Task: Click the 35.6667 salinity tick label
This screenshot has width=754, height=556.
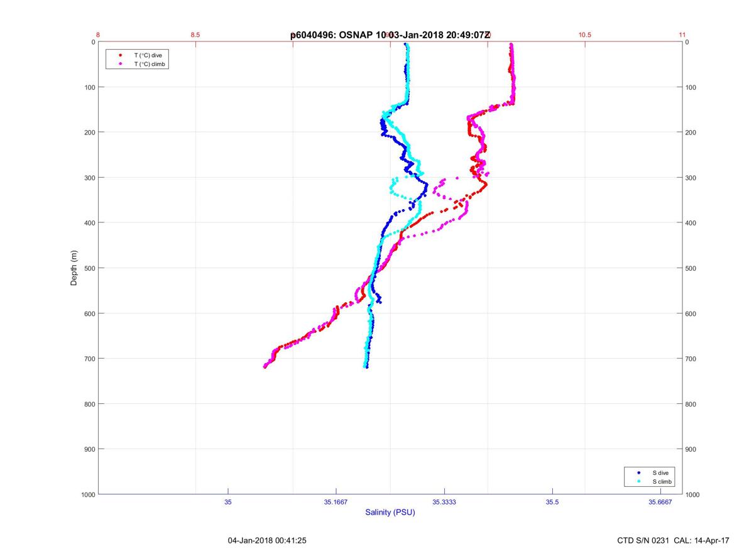Action: [660, 501]
